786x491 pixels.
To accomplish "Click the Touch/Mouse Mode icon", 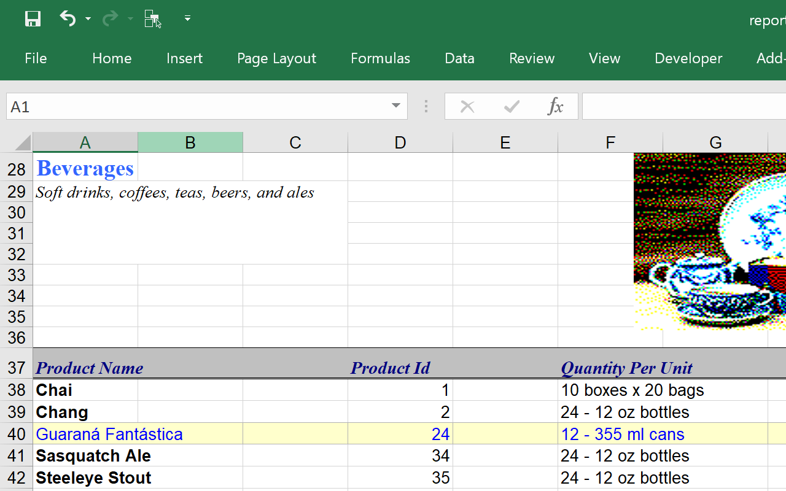I will pyautogui.click(x=152, y=19).
